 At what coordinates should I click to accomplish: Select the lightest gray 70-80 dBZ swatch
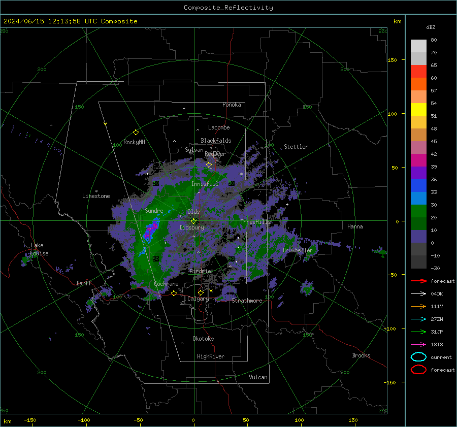click(418, 46)
